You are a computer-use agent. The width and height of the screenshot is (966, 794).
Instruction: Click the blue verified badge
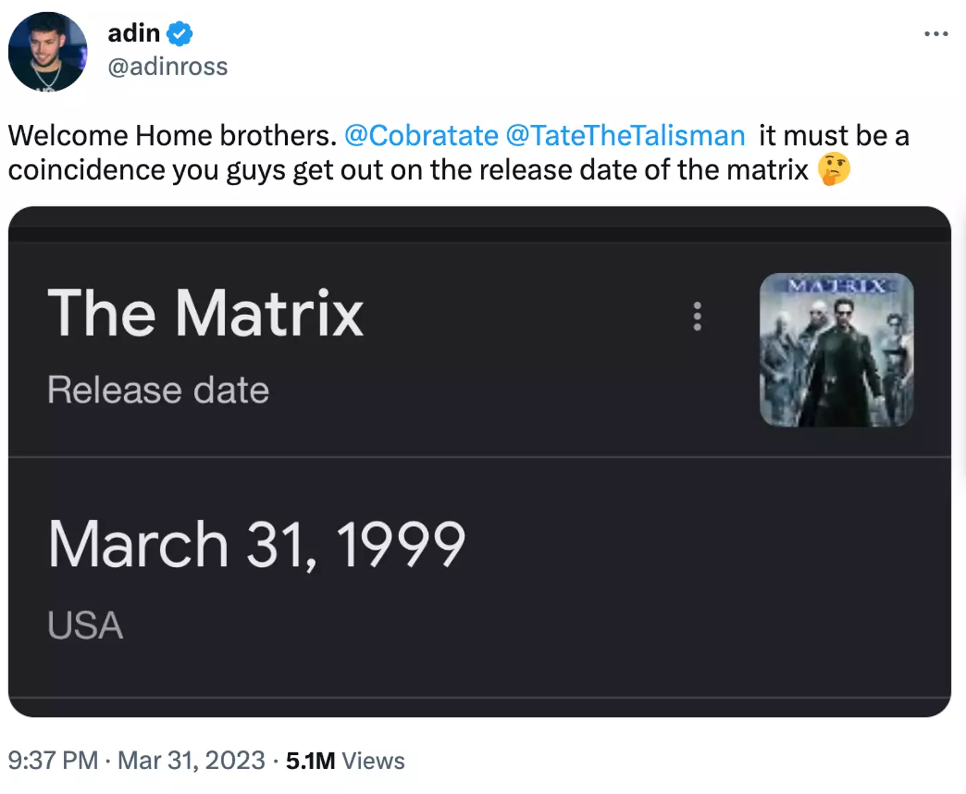click(x=179, y=34)
